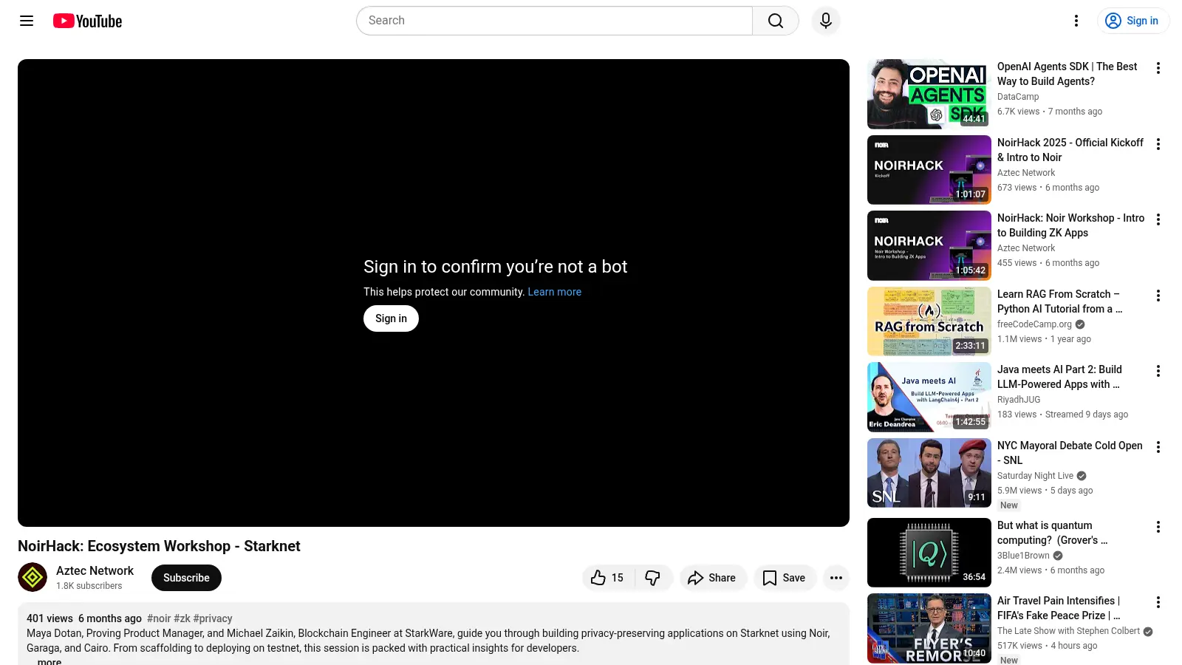The height and width of the screenshot is (665, 1182).
Task: Open options for Java meets AI video
Action: tap(1158, 371)
